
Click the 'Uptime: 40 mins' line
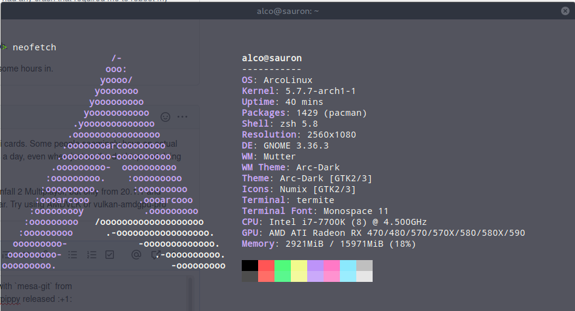click(x=282, y=102)
